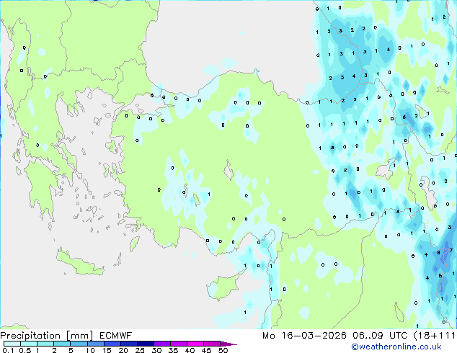Click the '0.1' legend scale value
The height and width of the screenshot is (353, 457).
(x=8, y=350)
